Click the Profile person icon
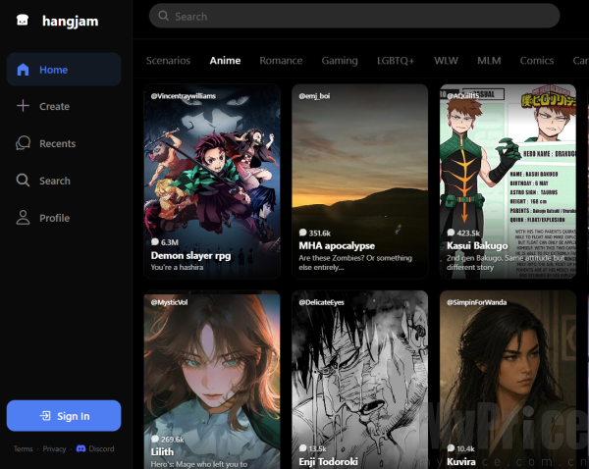The image size is (589, 469). pyautogui.click(x=23, y=218)
